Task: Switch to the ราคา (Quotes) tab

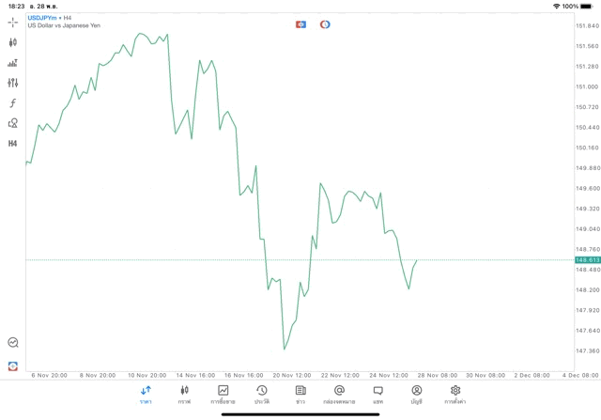Action: tap(146, 395)
